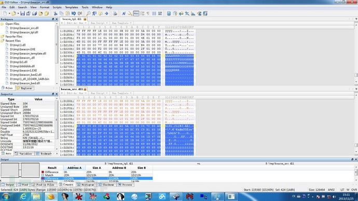The image size is (358, 201).
Task: Click the Cut scissors toolbar icon
Action: point(56,13)
